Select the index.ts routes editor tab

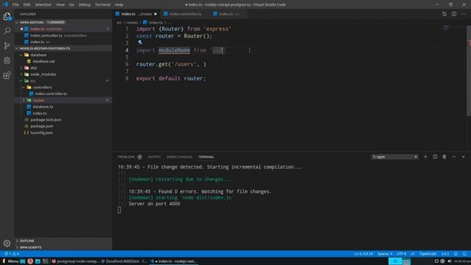[x=137, y=14]
